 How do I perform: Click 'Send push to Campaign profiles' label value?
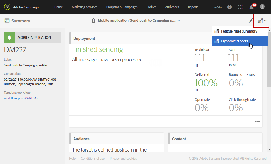(x=26, y=65)
